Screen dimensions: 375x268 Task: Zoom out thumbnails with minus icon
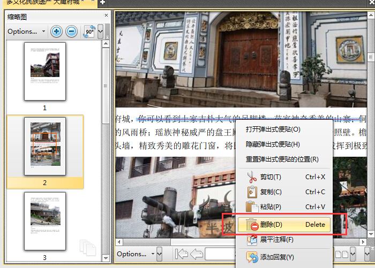pos(71,31)
